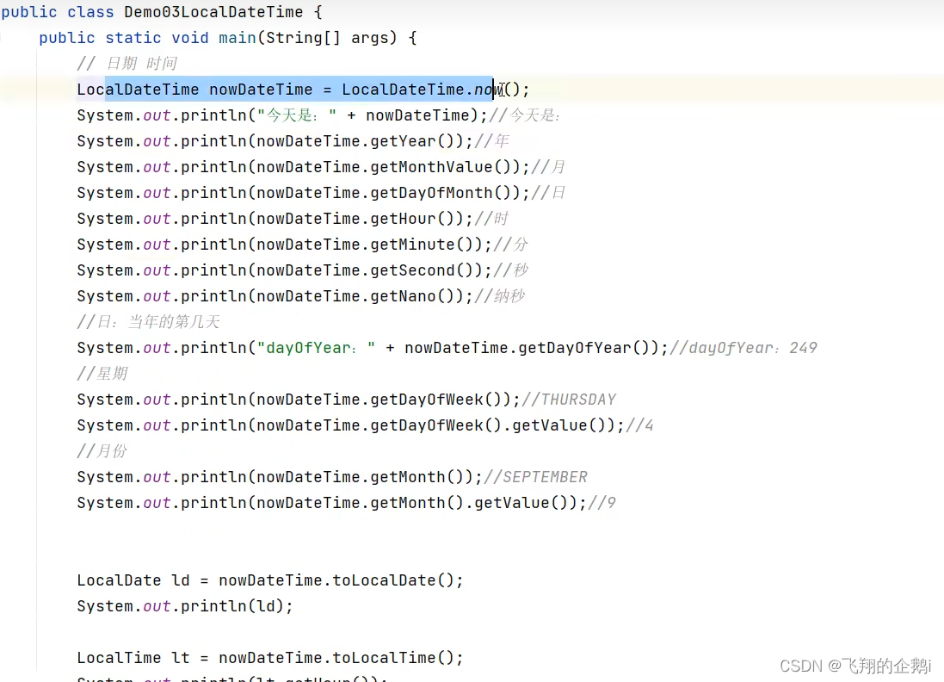
Task: Click the gutter beside the highlighted nowDateTime line
Action: tap(17, 89)
